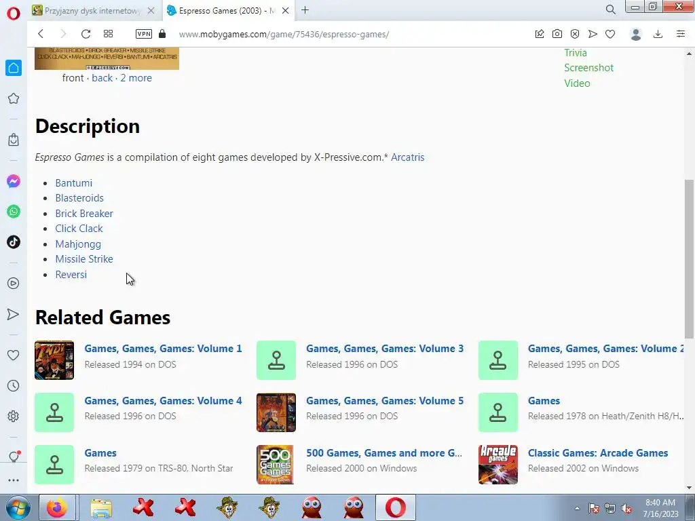Open Games, Games, Games: Volume 1 link
Viewport: 695px width, 521px height.
click(163, 349)
